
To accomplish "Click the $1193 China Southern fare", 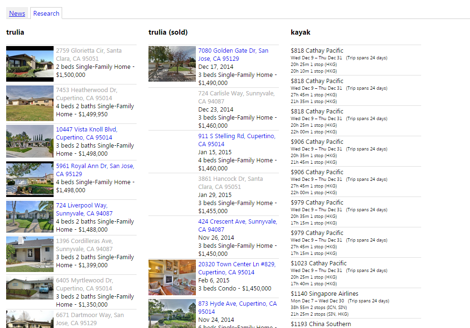I will click(x=321, y=324).
